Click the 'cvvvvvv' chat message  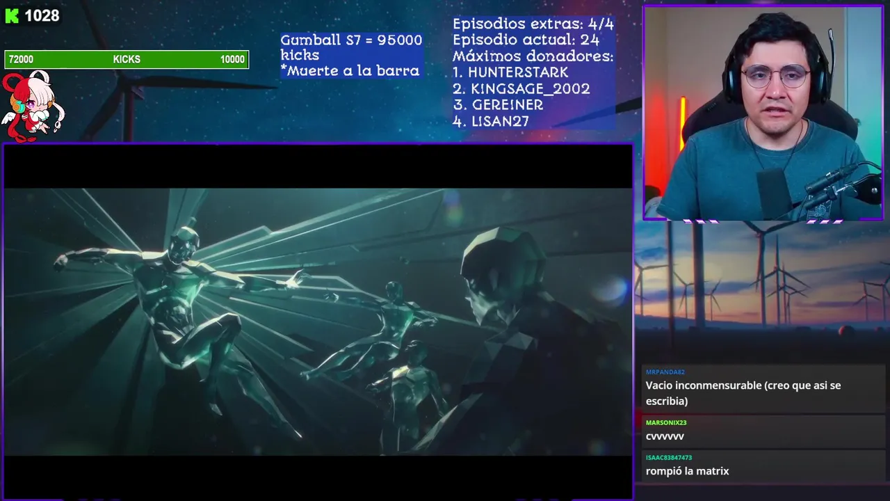(x=665, y=436)
